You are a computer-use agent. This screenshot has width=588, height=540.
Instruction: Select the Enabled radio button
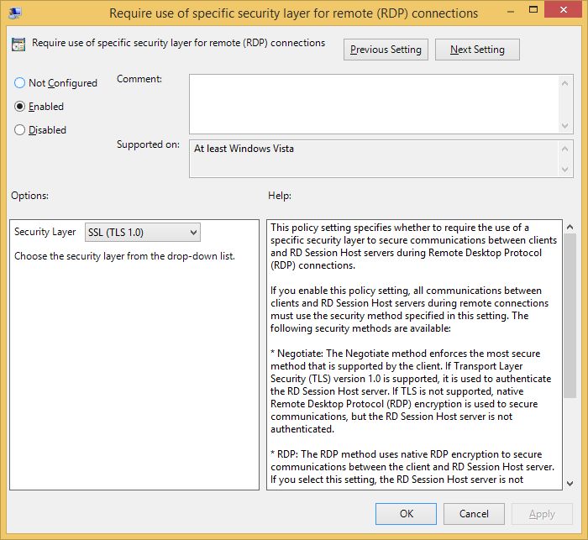(x=19, y=107)
